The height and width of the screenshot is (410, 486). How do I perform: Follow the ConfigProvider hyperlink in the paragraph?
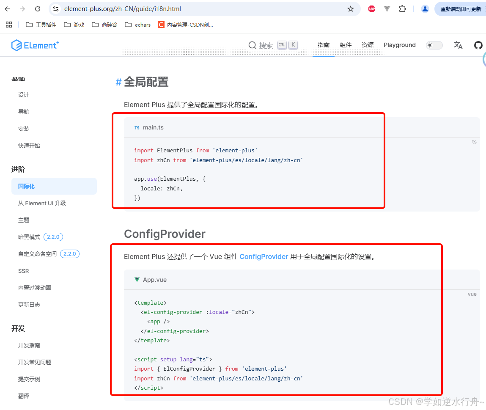click(x=264, y=256)
